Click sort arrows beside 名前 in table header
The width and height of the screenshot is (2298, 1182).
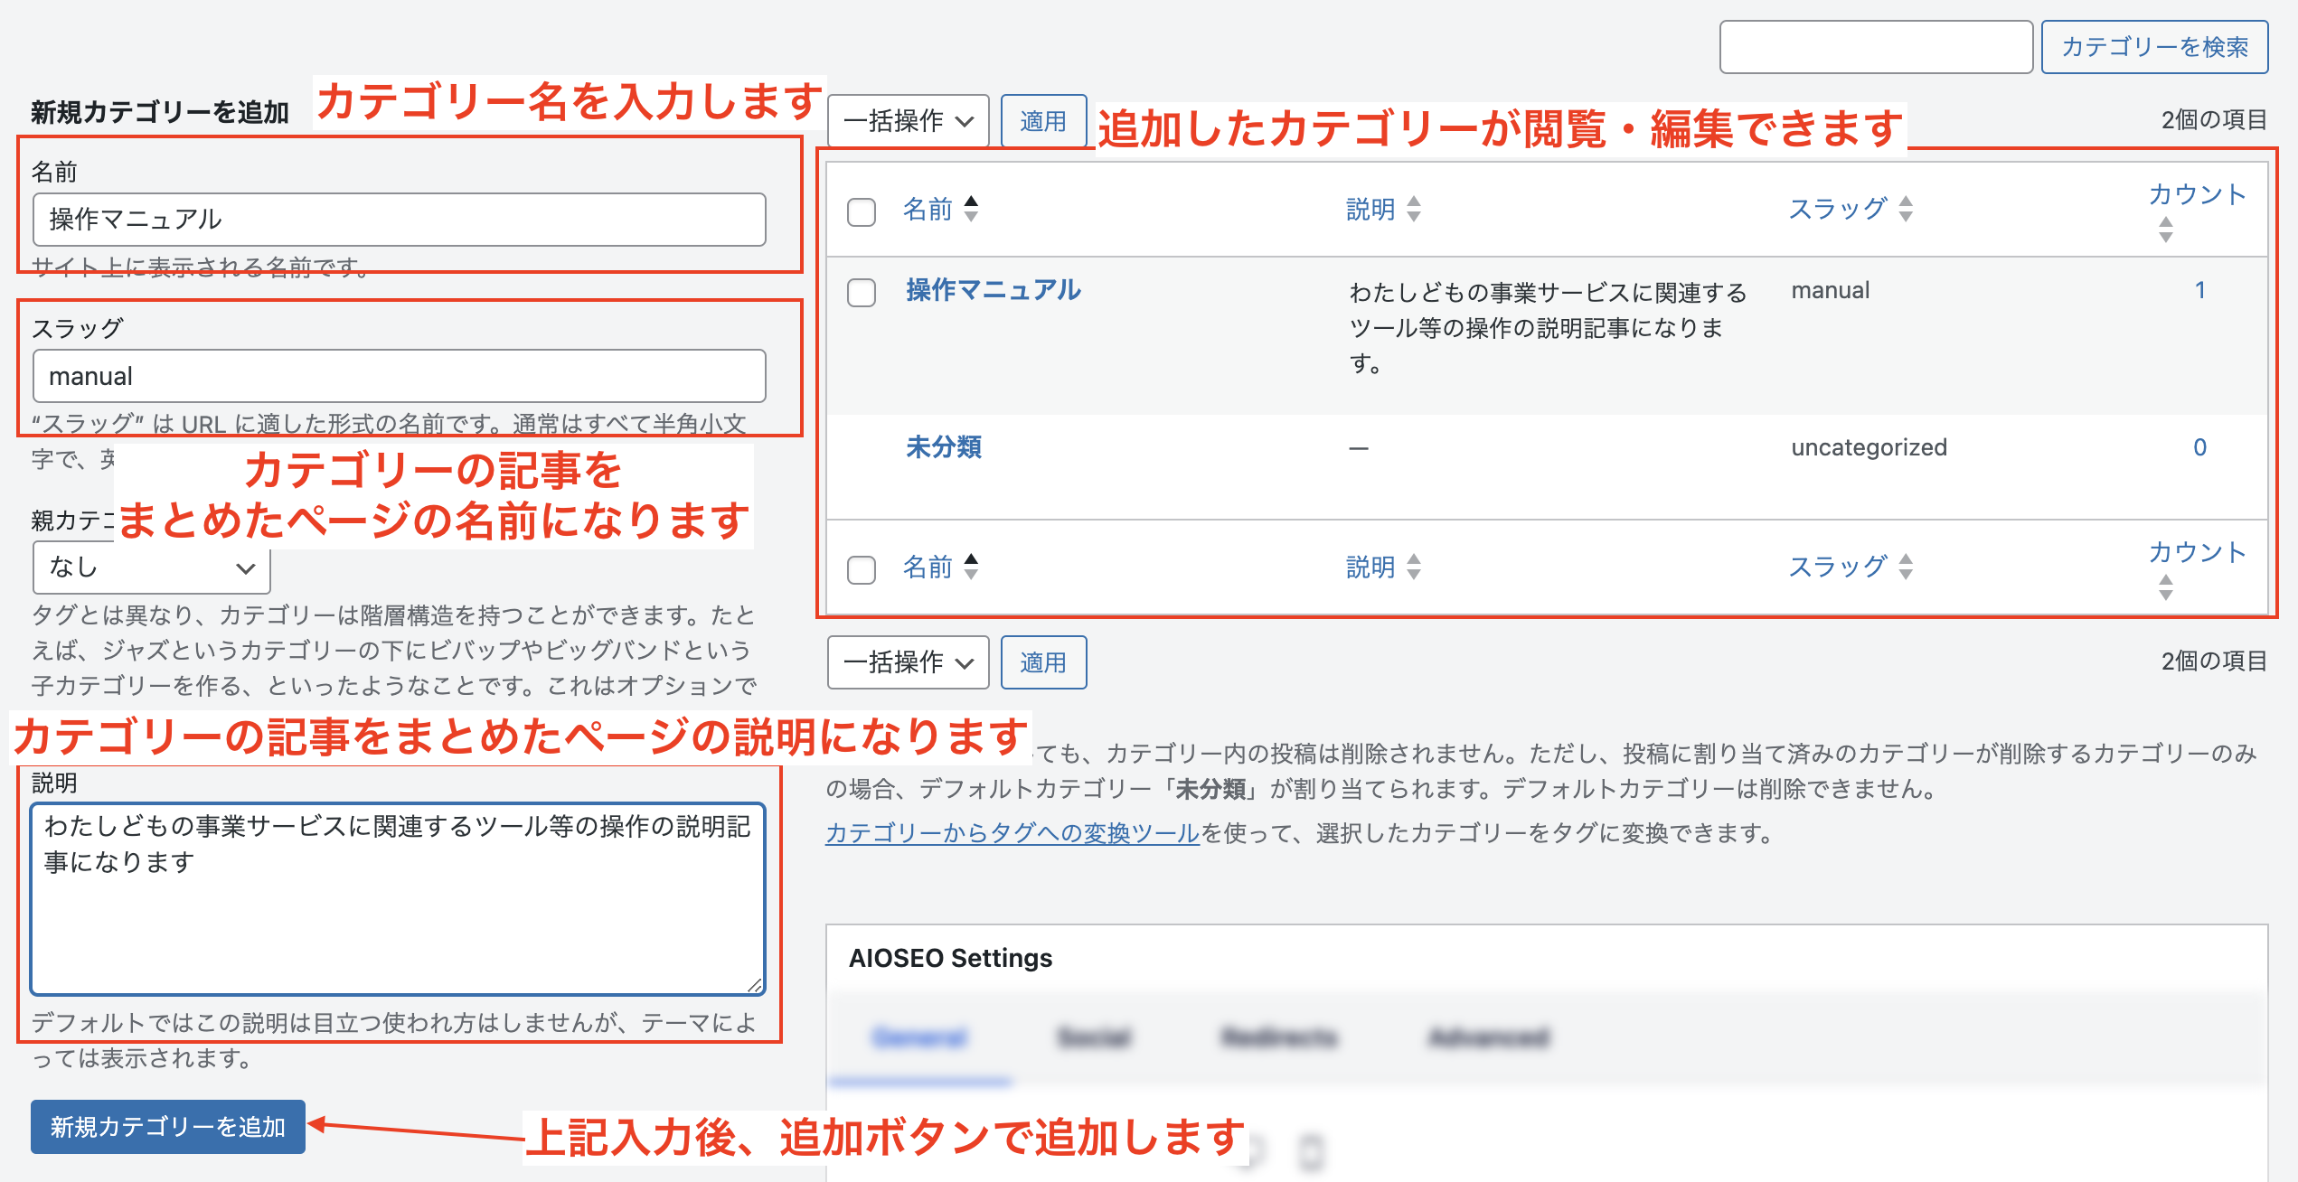(971, 209)
